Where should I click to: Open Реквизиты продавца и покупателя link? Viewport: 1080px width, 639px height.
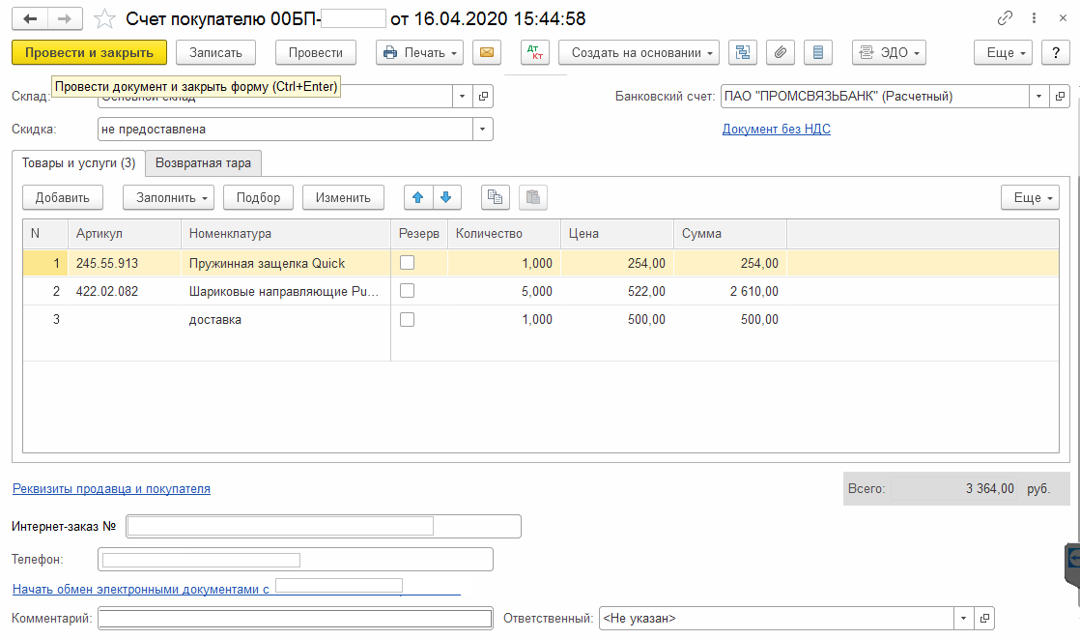coord(112,489)
